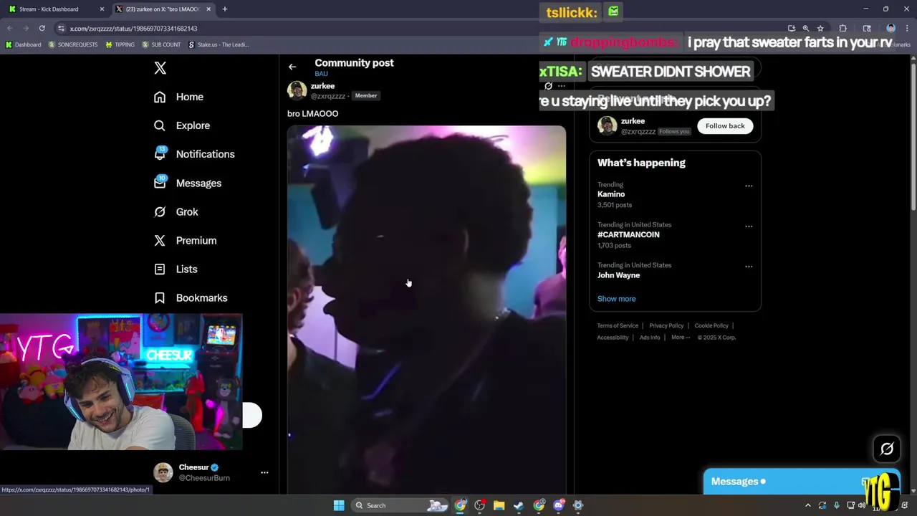
Task: Click the Explore magnifier icon
Action: coord(160,125)
